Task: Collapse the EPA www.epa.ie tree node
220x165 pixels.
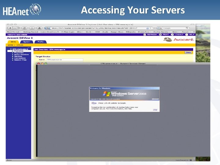Action: coord(11,49)
